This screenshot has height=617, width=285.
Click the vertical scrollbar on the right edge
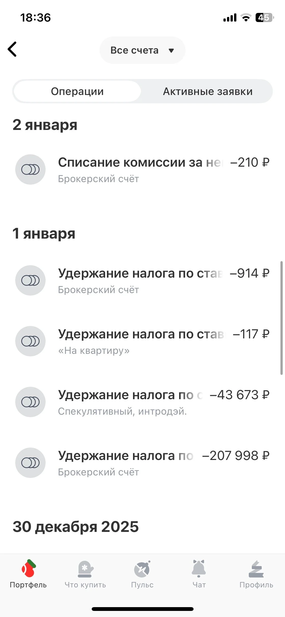[281, 318]
